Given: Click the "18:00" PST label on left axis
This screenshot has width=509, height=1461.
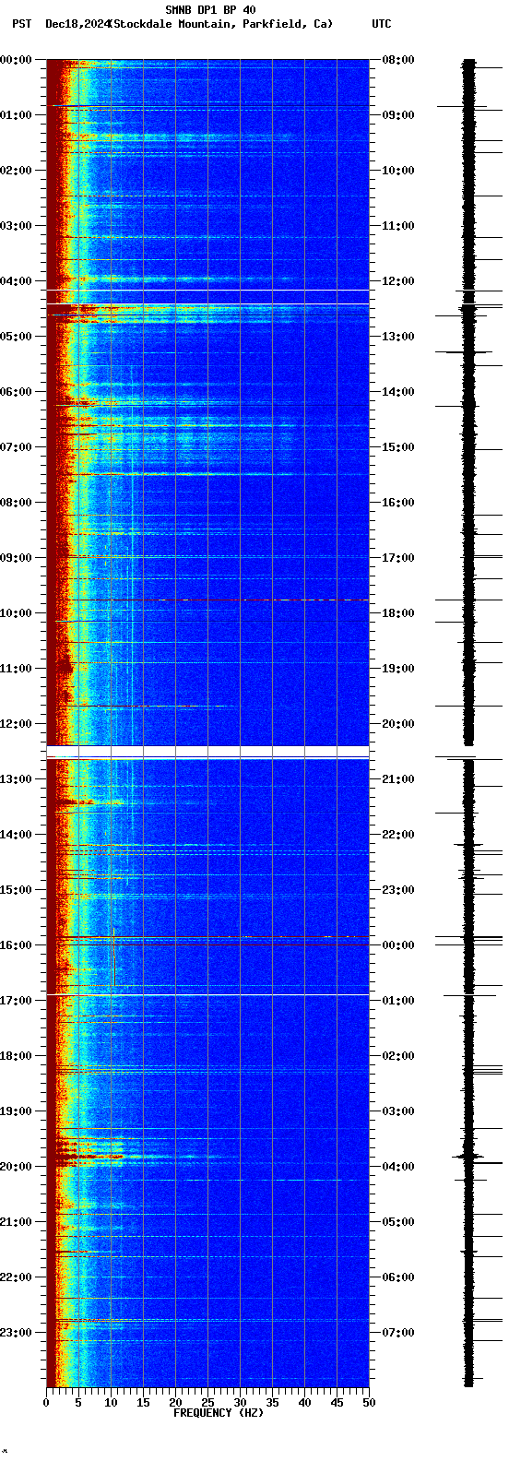Looking at the screenshot, I should pos(15,1056).
